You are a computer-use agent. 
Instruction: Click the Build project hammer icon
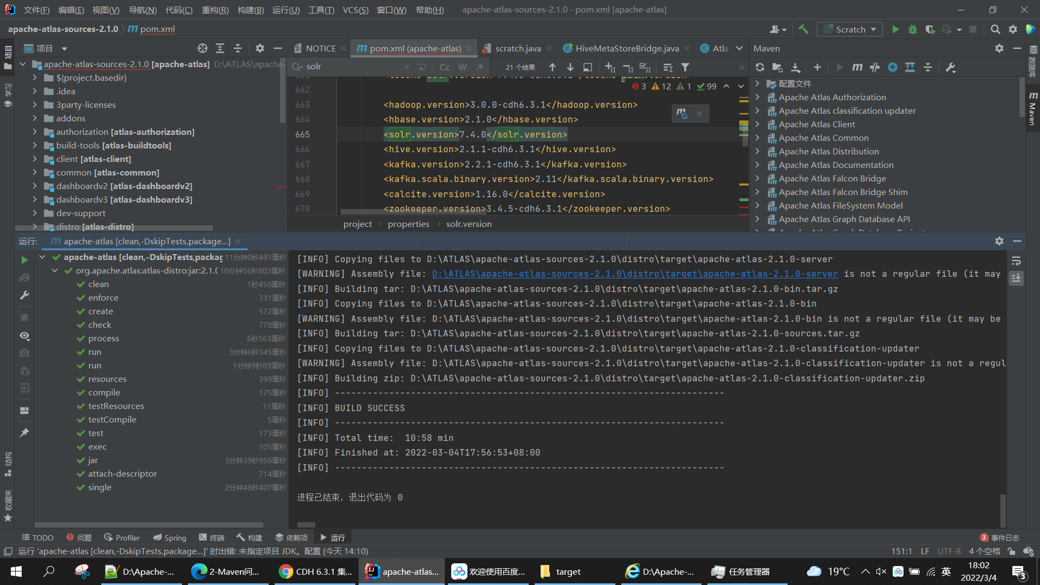click(x=803, y=29)
